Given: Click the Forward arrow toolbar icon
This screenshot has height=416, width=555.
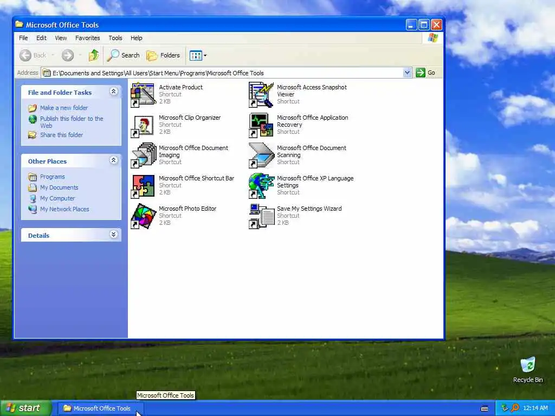Looking at the screenshot, I should [x=68, y=55].
